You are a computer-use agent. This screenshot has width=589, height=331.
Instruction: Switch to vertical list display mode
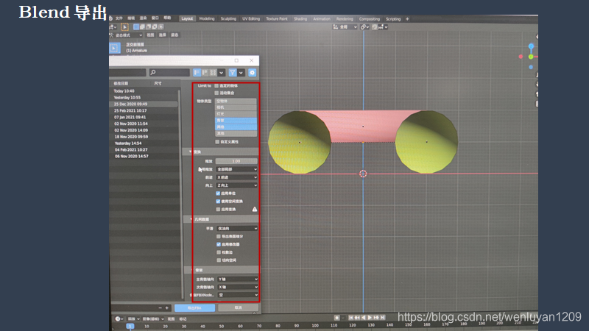197,72
